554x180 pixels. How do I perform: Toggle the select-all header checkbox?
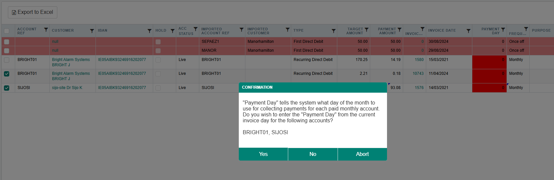(x=7, y=31)
